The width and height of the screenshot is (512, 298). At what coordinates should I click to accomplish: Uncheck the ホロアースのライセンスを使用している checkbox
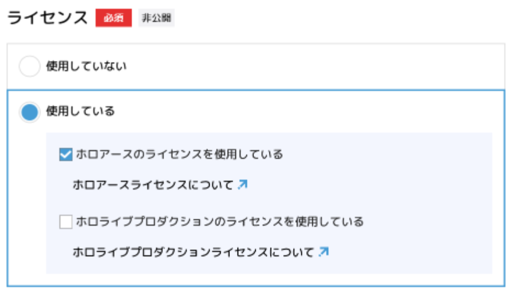coord(66,155)
